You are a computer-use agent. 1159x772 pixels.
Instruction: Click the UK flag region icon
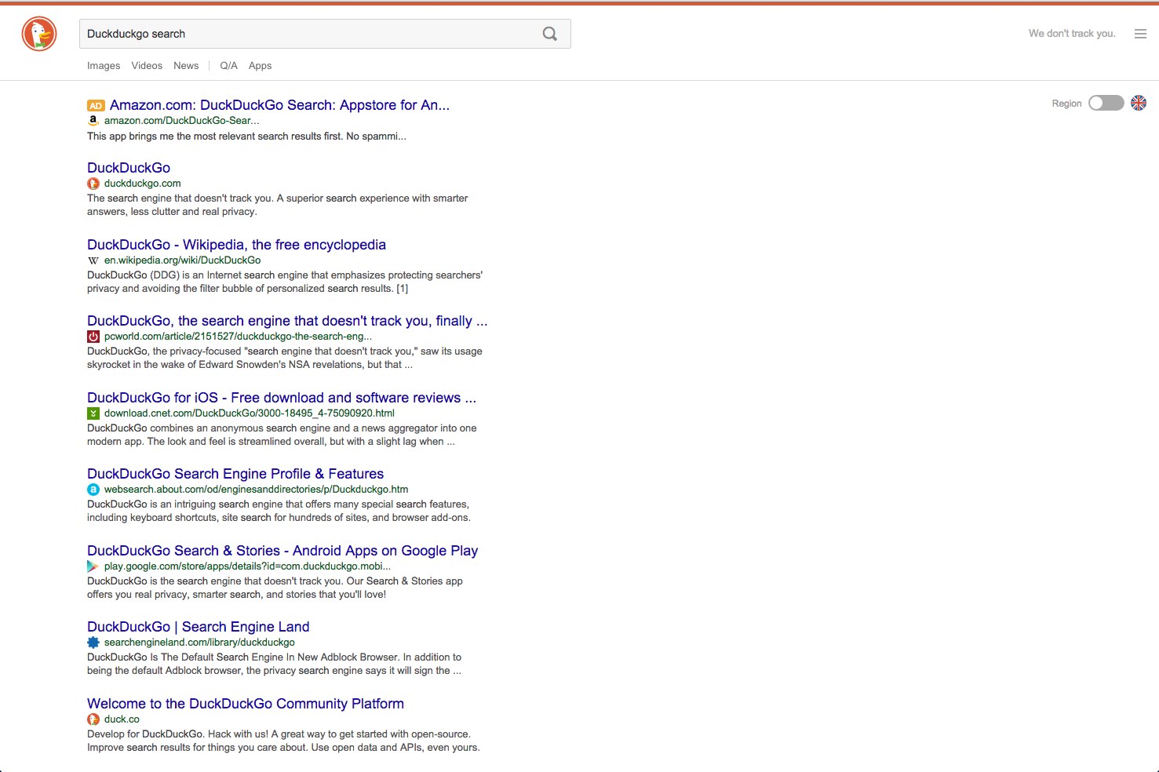tap(1139, 103)
